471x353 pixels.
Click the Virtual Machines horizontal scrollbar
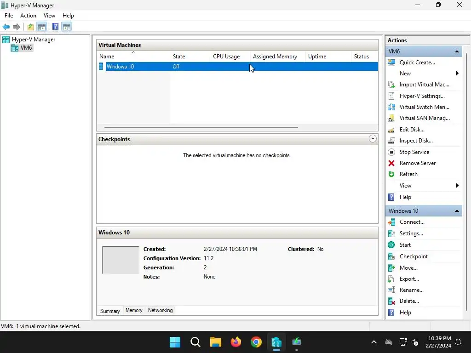[201, 127]
